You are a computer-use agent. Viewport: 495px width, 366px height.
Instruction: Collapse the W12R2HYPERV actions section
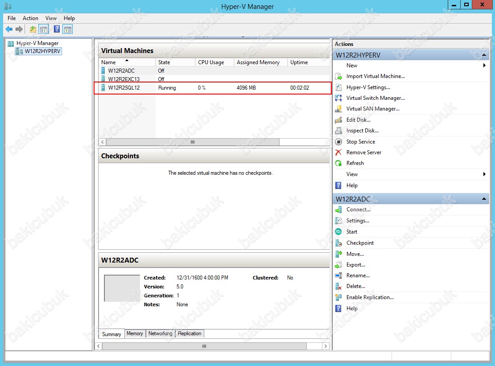coord(484,55)
